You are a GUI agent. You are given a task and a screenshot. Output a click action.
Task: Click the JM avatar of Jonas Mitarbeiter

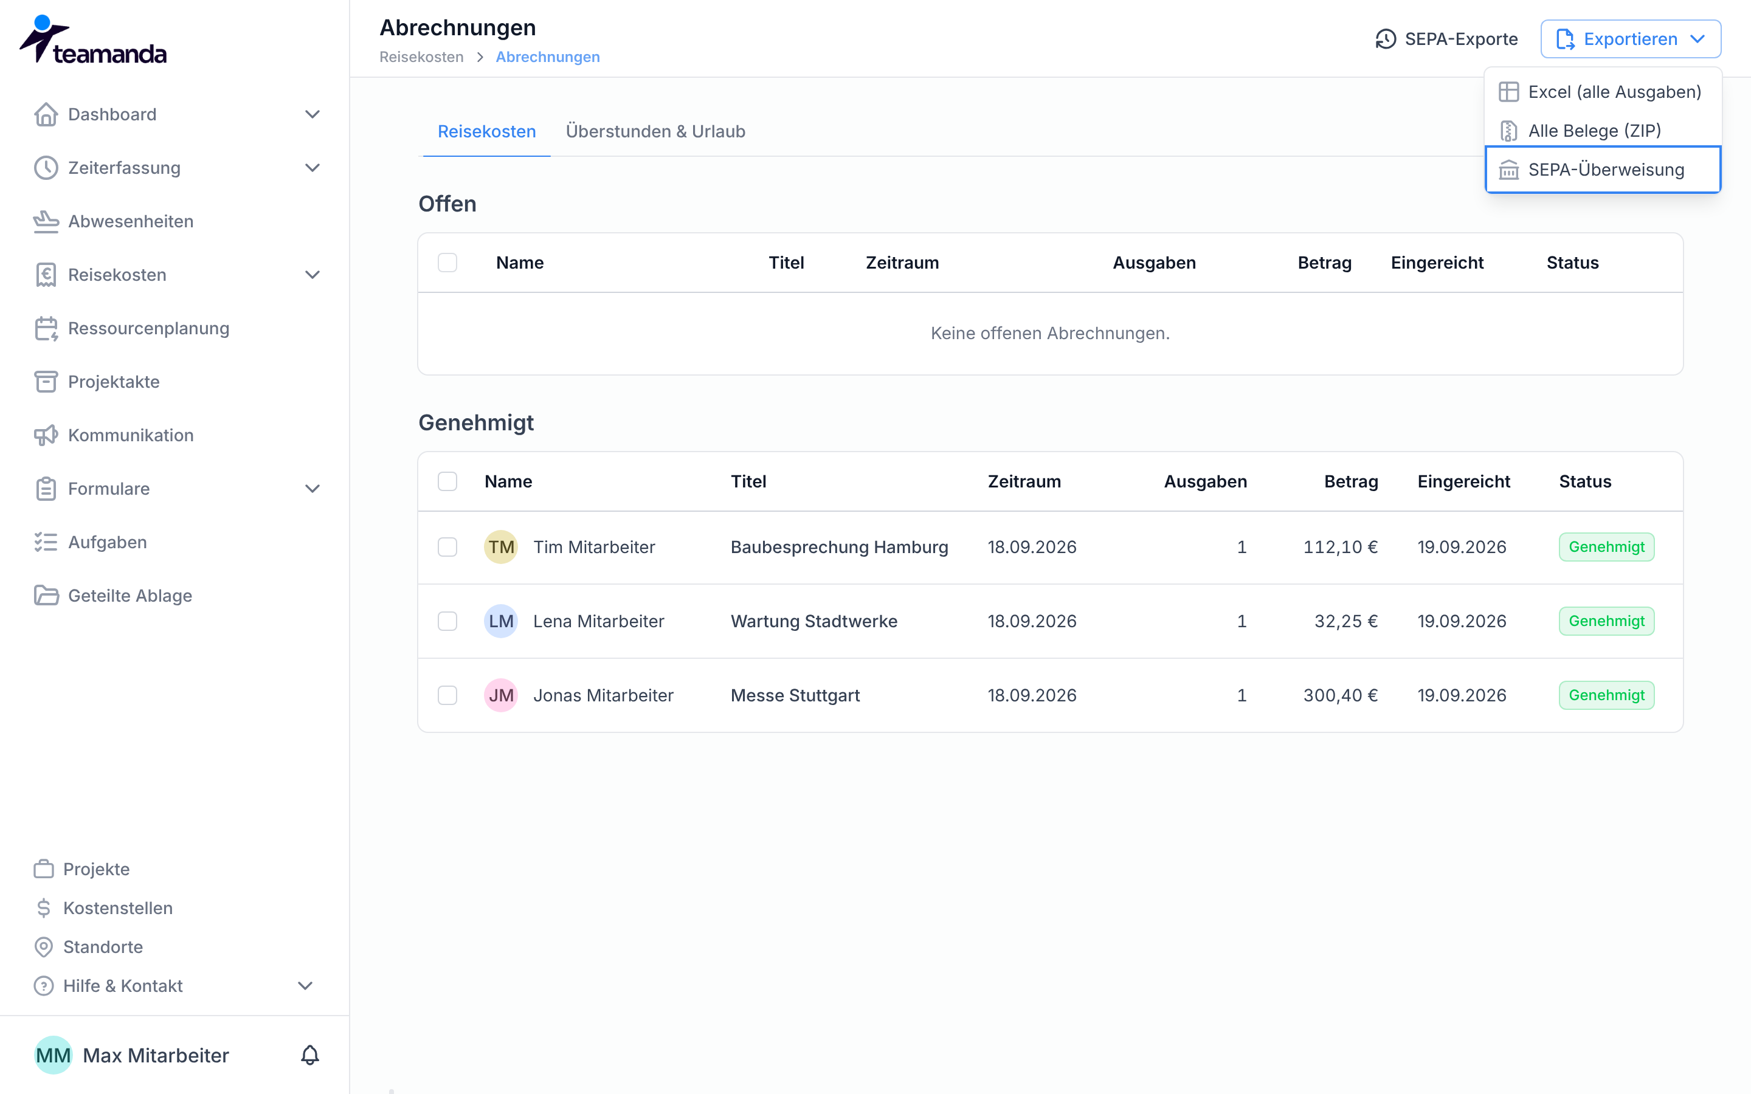click(501, 695)
